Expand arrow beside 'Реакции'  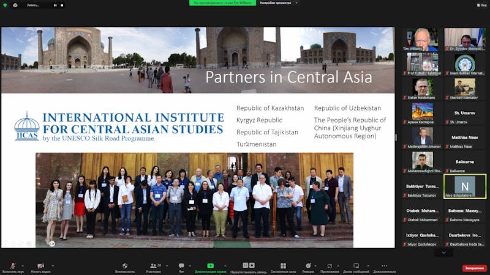315,266
